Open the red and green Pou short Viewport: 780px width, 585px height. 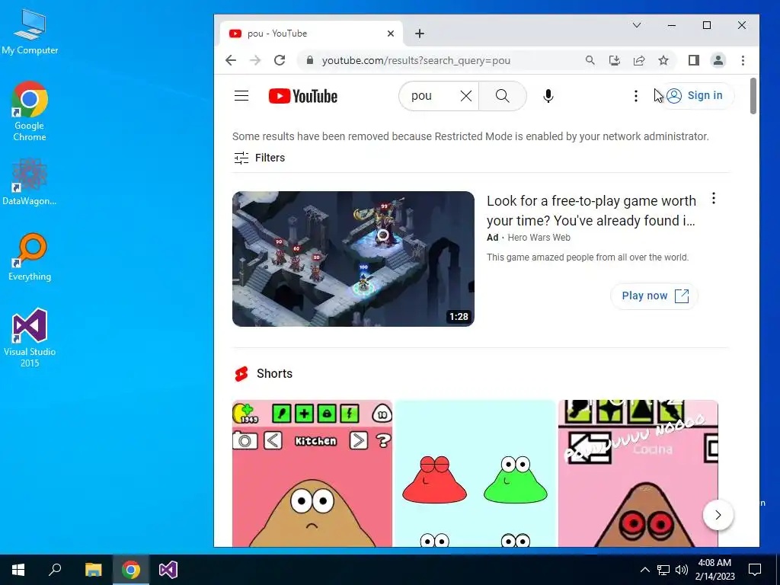click(475, 473)
